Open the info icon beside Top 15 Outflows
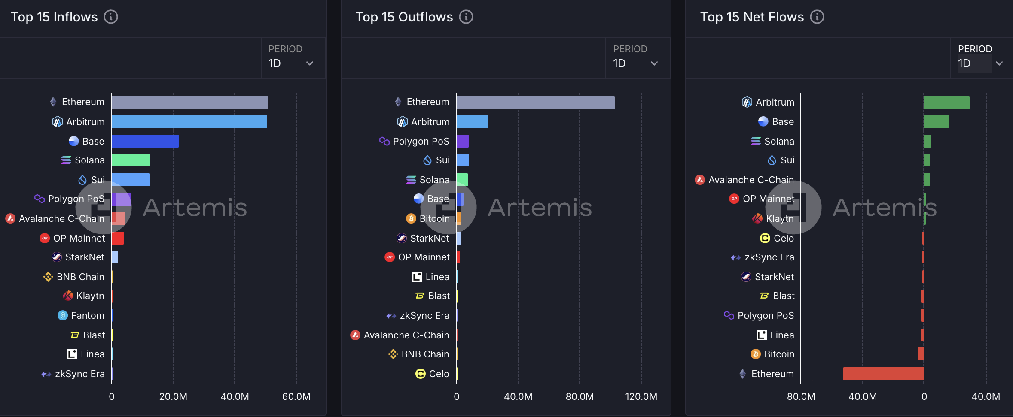The image size is (1013, 417). coord(466,17)
